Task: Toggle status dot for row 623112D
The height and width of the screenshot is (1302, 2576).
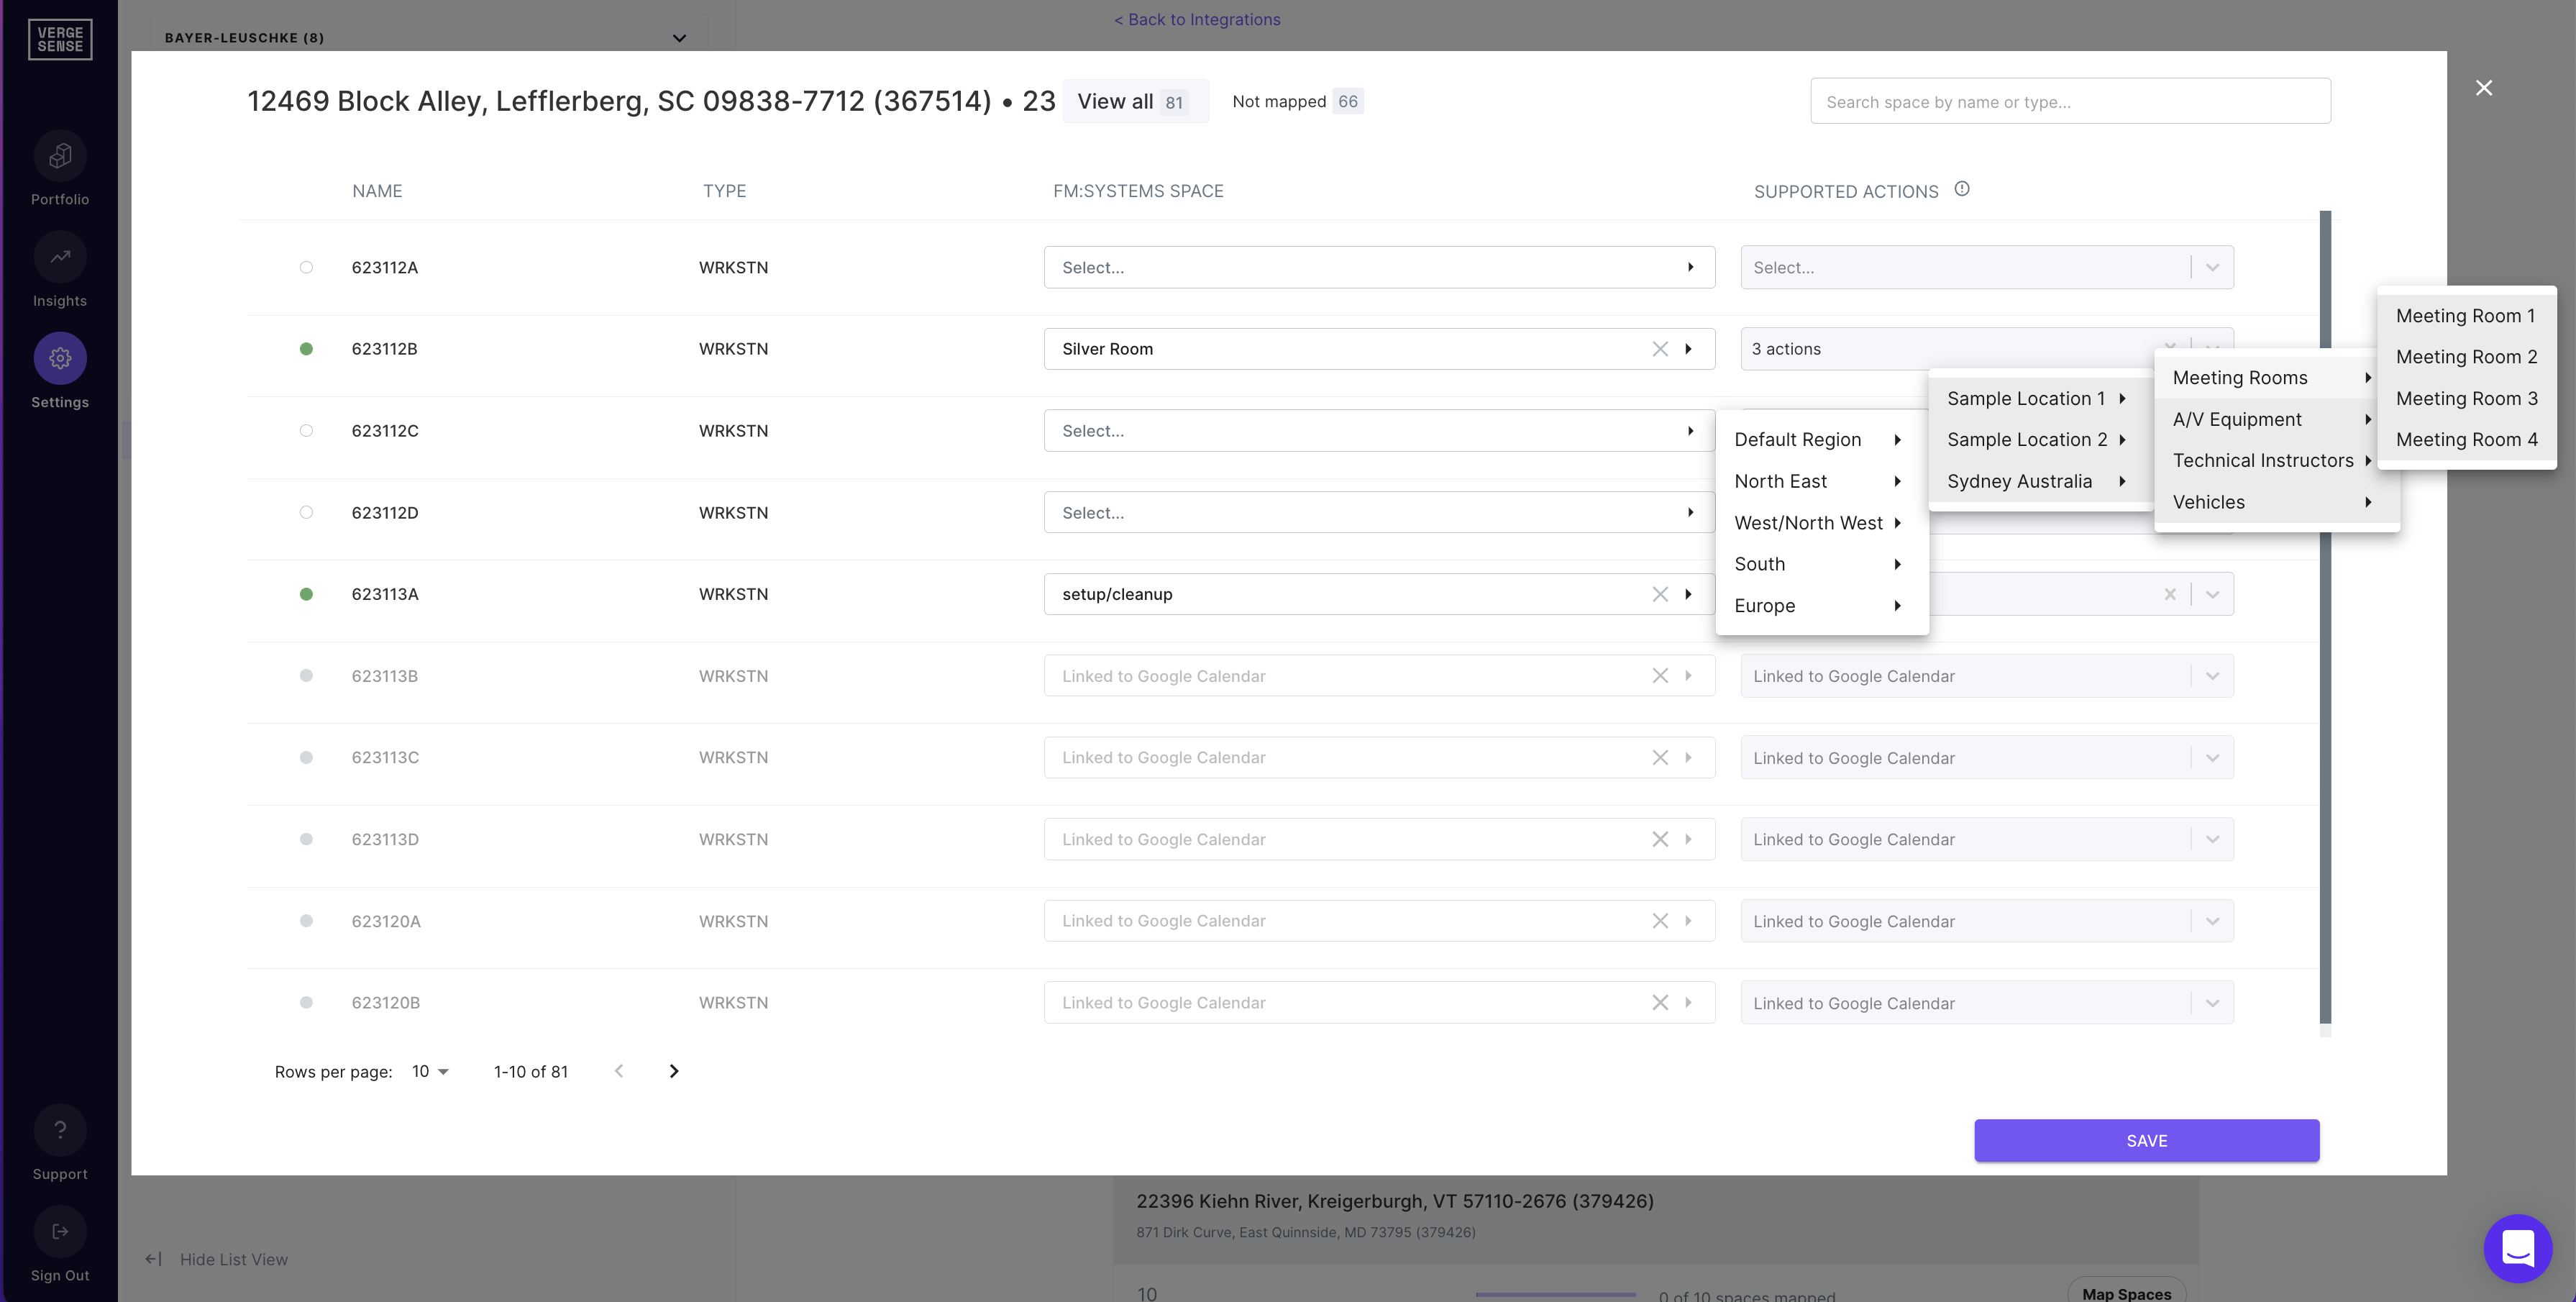Action: (306, 513)
